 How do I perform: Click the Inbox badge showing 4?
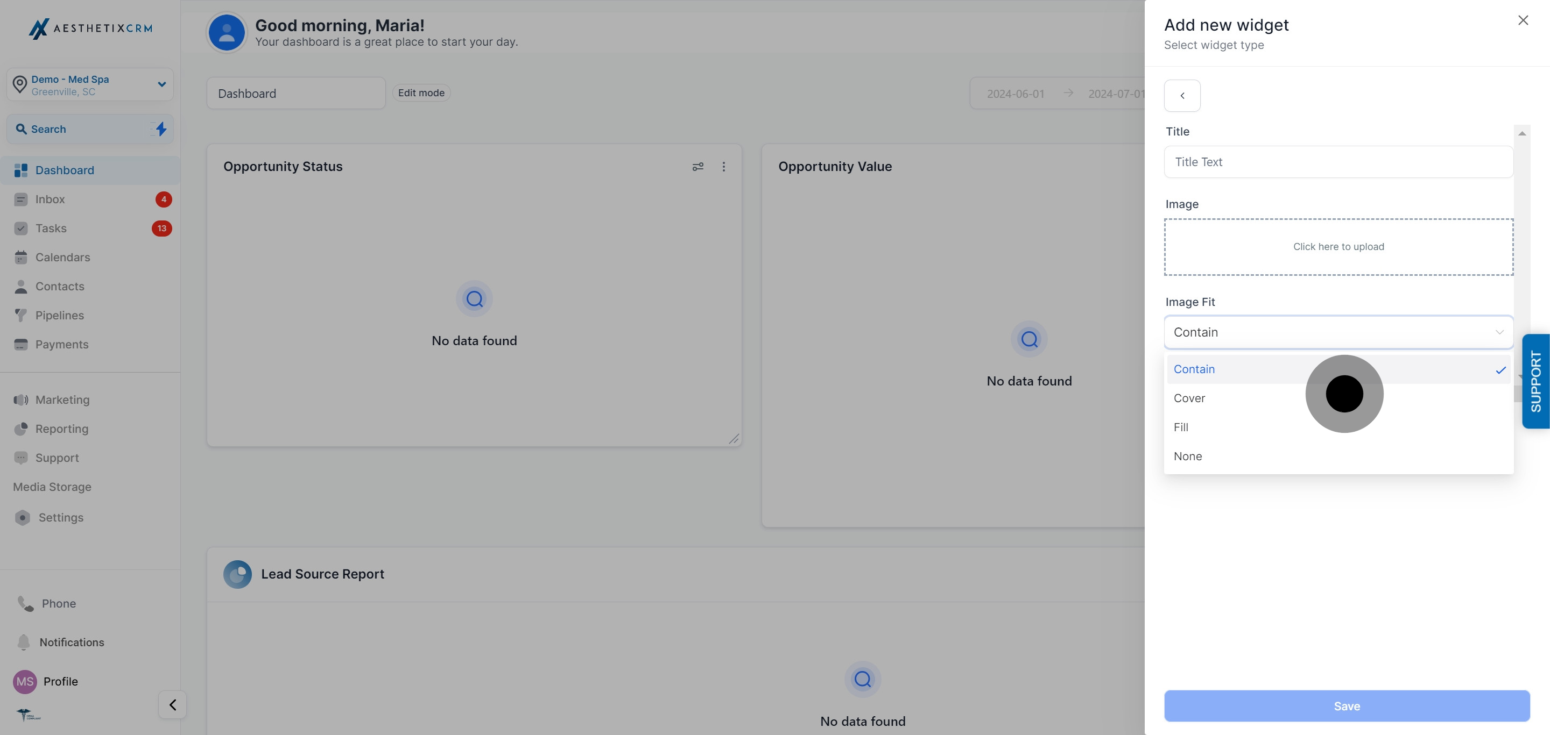(164, 199)
